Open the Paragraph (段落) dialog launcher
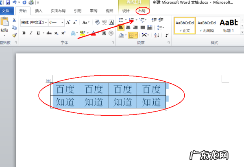 pos(169,42)
